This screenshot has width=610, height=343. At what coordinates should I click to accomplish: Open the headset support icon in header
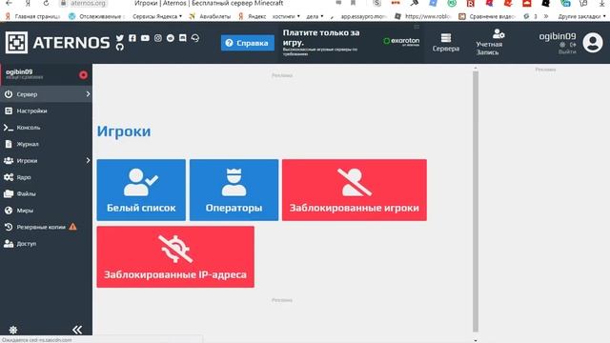point(195,38)
